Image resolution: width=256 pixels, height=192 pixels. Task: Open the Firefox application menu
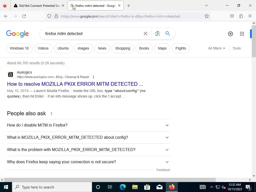click(250, 16)
